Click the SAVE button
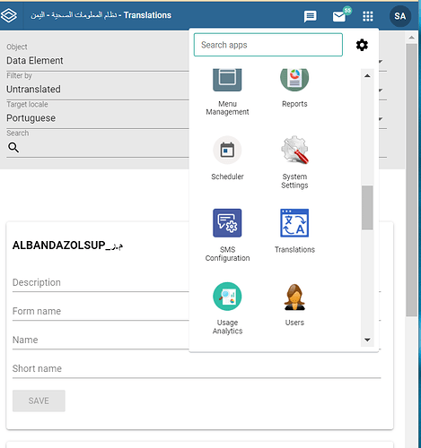421x448 pixels. (x=39, y=401)
